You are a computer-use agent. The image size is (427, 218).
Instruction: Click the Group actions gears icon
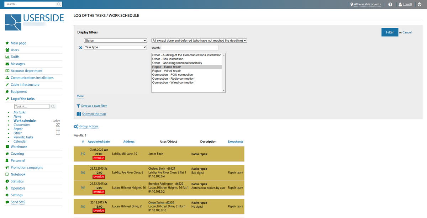pyautogui.click(x=75, y=126)
